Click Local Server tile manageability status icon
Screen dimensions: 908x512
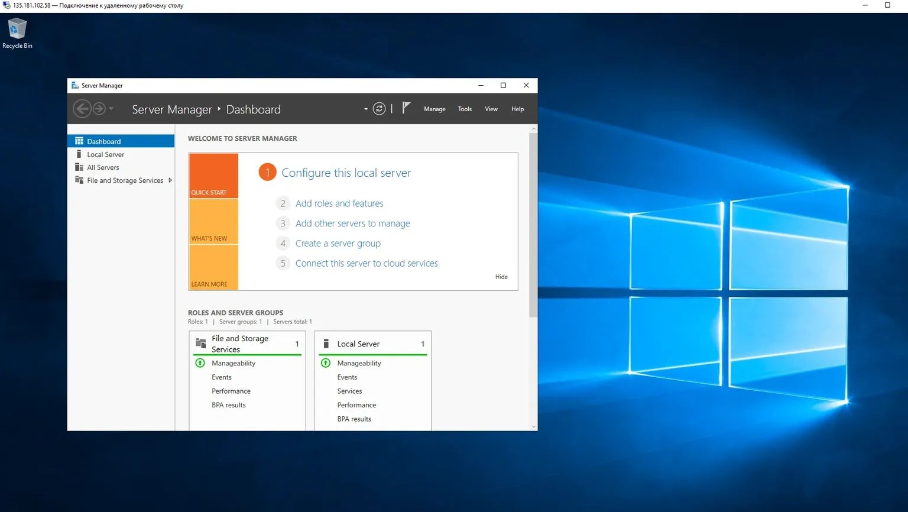326,363
